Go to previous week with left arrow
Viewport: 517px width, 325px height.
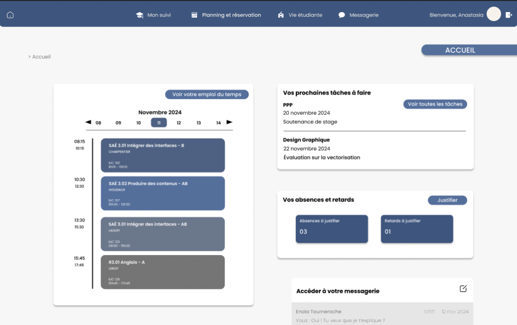click(x=88, y=122)
